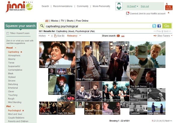The width and height of the screenshot is (177, 123).
Task: Click the Sign out link
Action: pos(145,6)
